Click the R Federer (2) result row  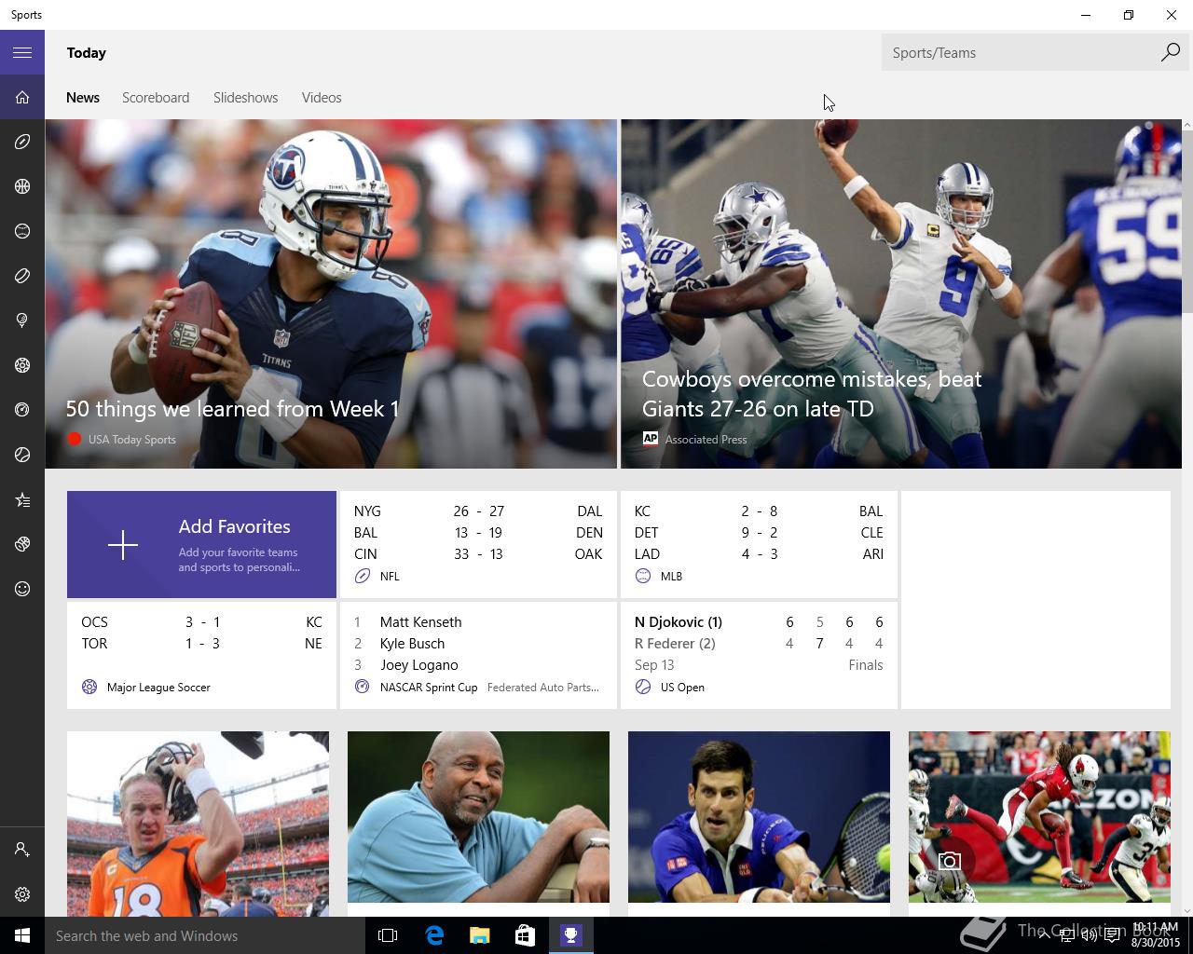759,643
